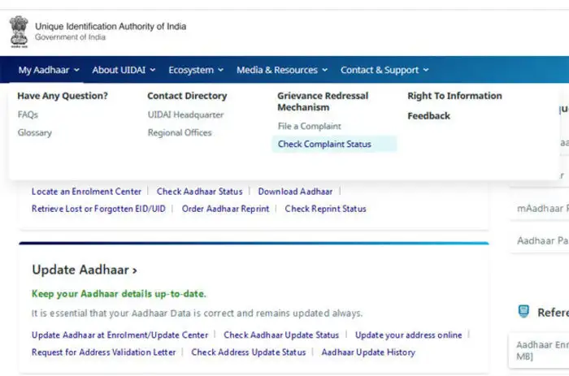
Task: Open Media & Resources menu
Action: click(282, 70)
